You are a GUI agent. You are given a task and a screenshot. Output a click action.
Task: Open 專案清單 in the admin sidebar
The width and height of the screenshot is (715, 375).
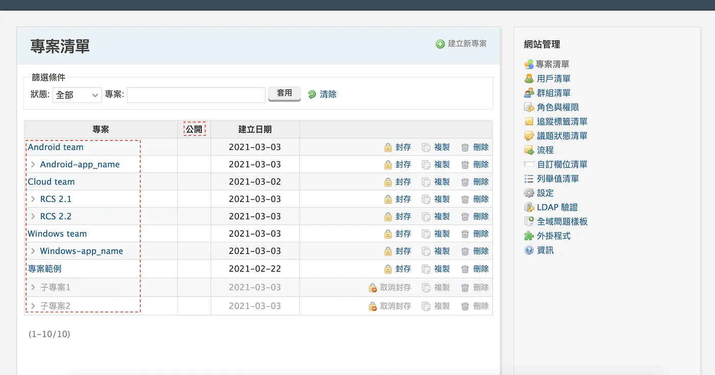coord(552,64)
